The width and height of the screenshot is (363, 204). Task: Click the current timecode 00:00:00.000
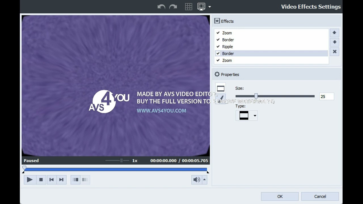coord(163,161)
